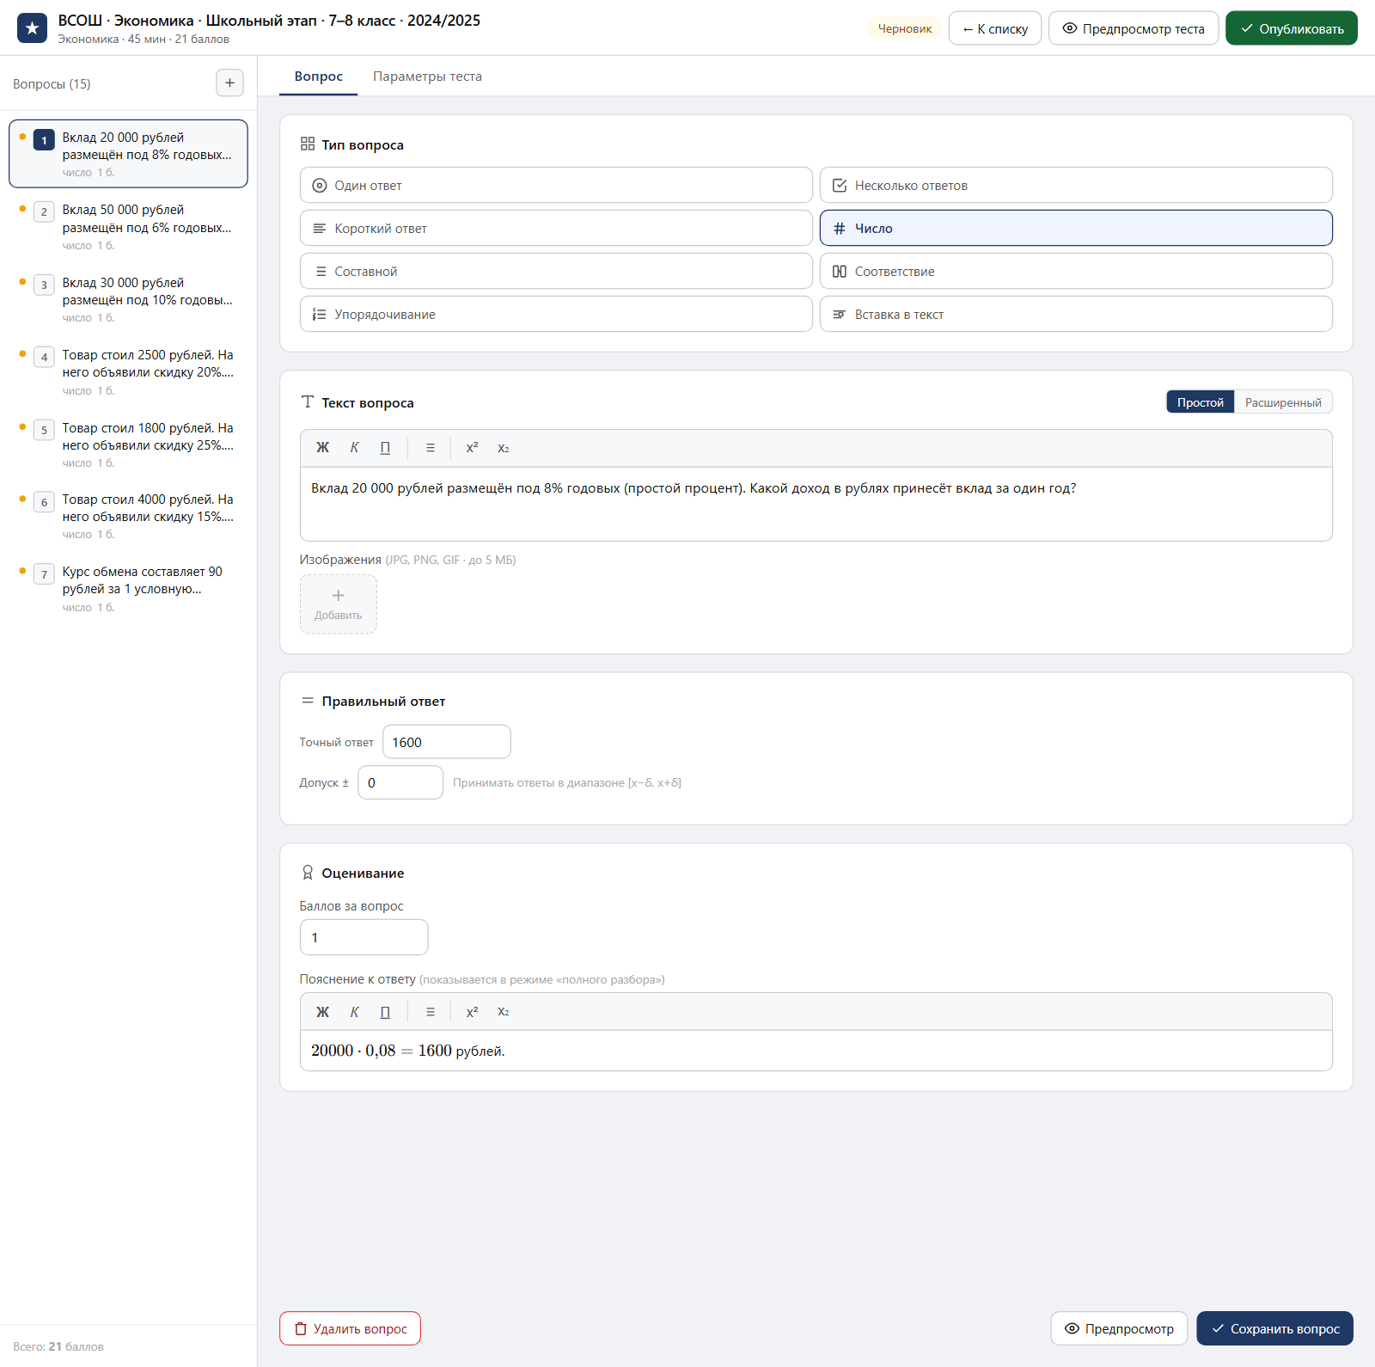Apply superscript in the explanation editor toolbar
1375x1367 pixels.
point(472,1012)
